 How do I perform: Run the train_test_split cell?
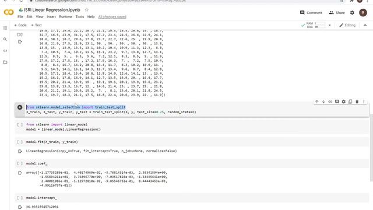click(20, 107)
